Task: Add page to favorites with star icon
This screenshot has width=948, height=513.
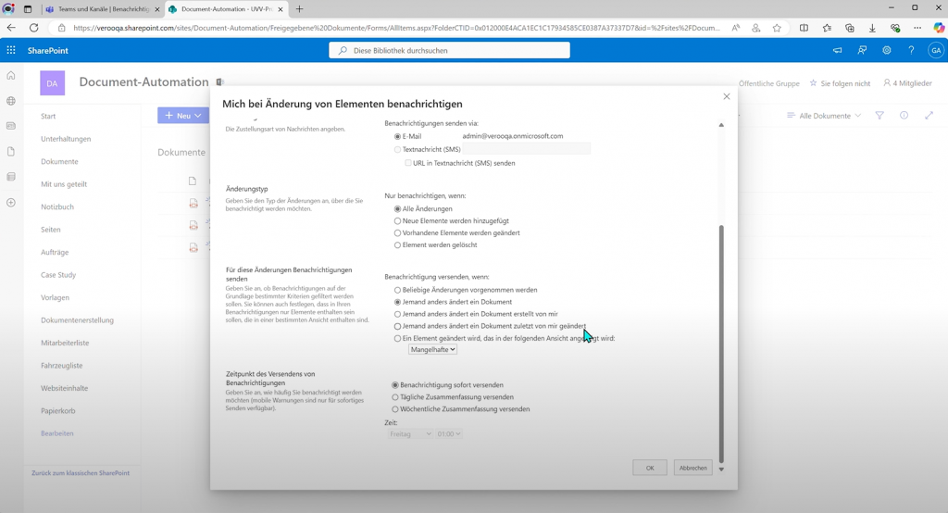Action: (777, 28)
